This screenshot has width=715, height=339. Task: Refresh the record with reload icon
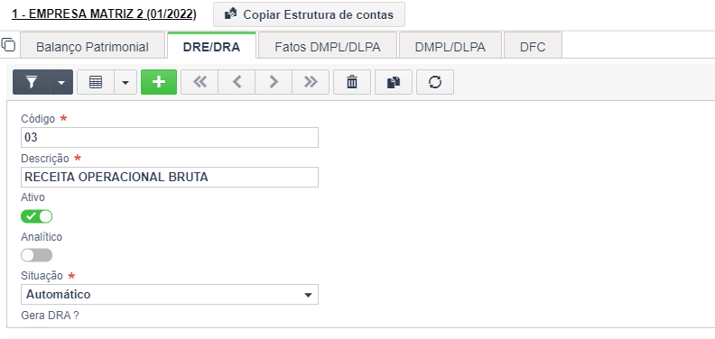click(435, 82)
